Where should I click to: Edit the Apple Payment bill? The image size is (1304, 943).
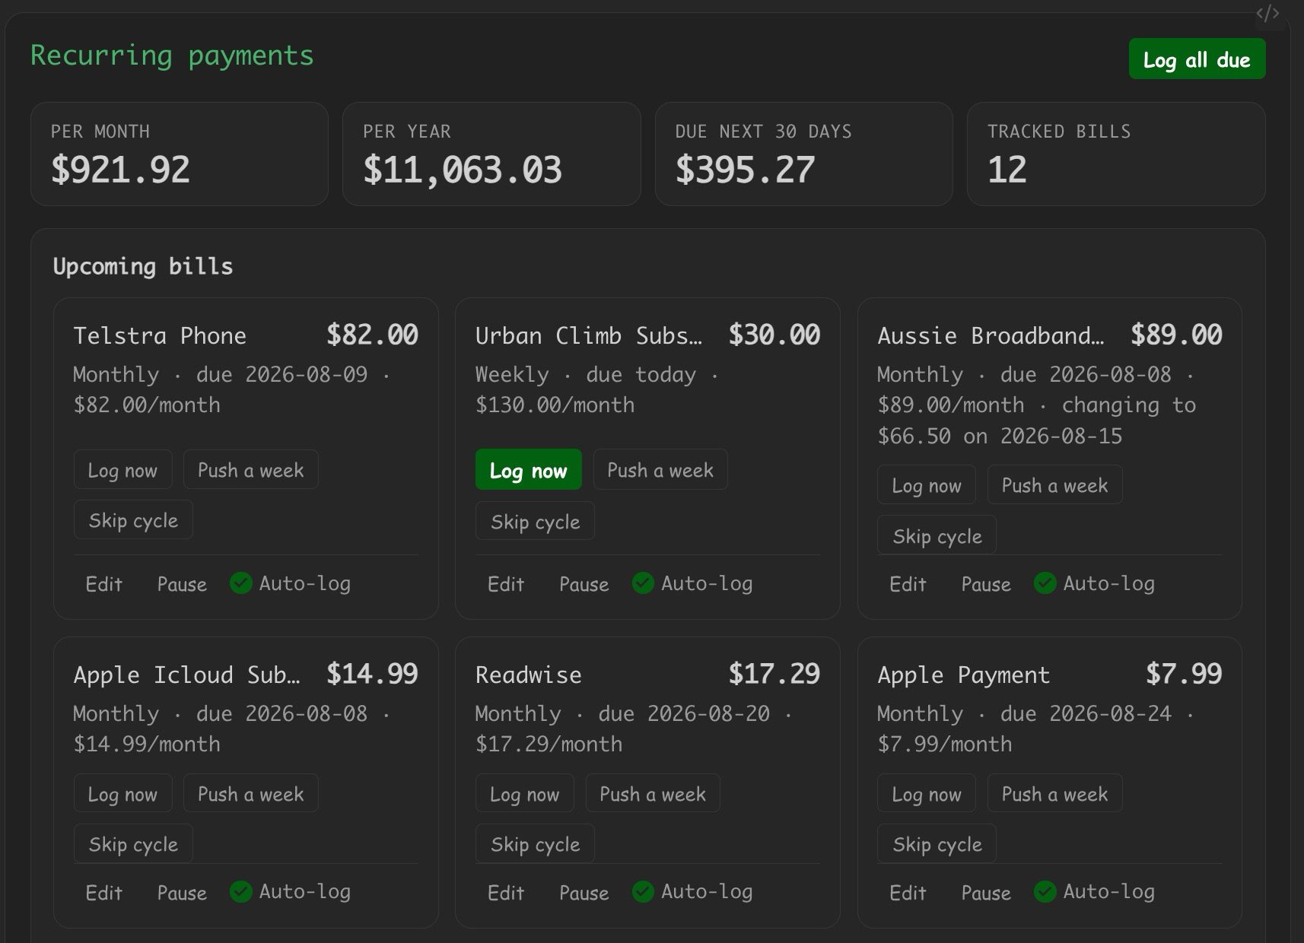click(908, 892)
